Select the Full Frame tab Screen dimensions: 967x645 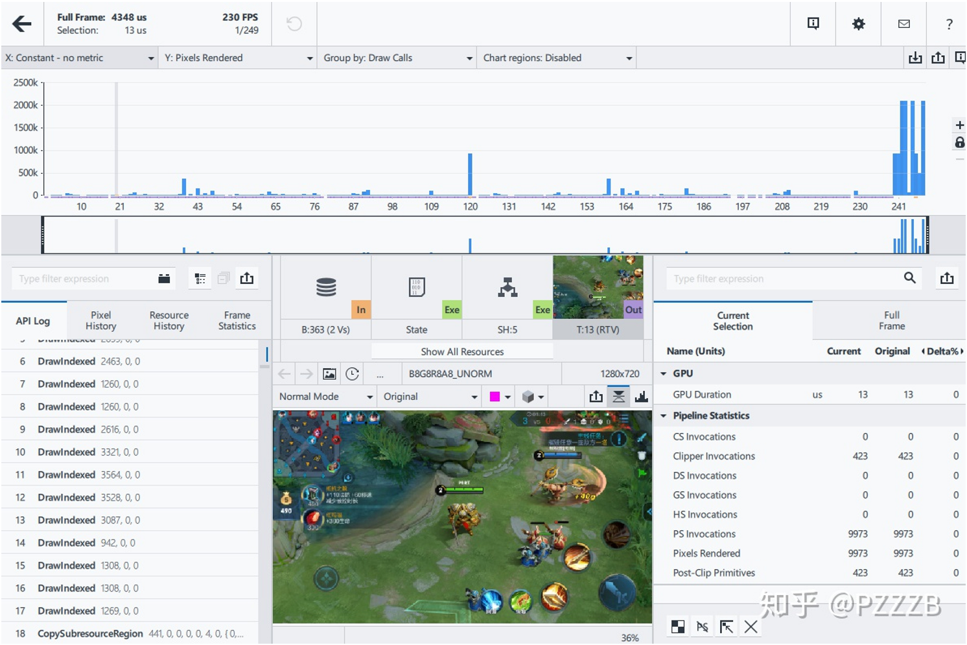pos(891,321)
